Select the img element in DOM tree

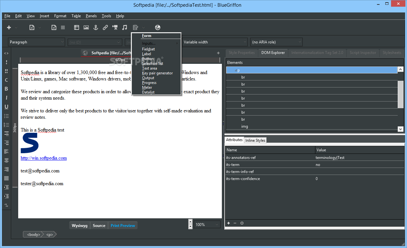pos(245,126)
